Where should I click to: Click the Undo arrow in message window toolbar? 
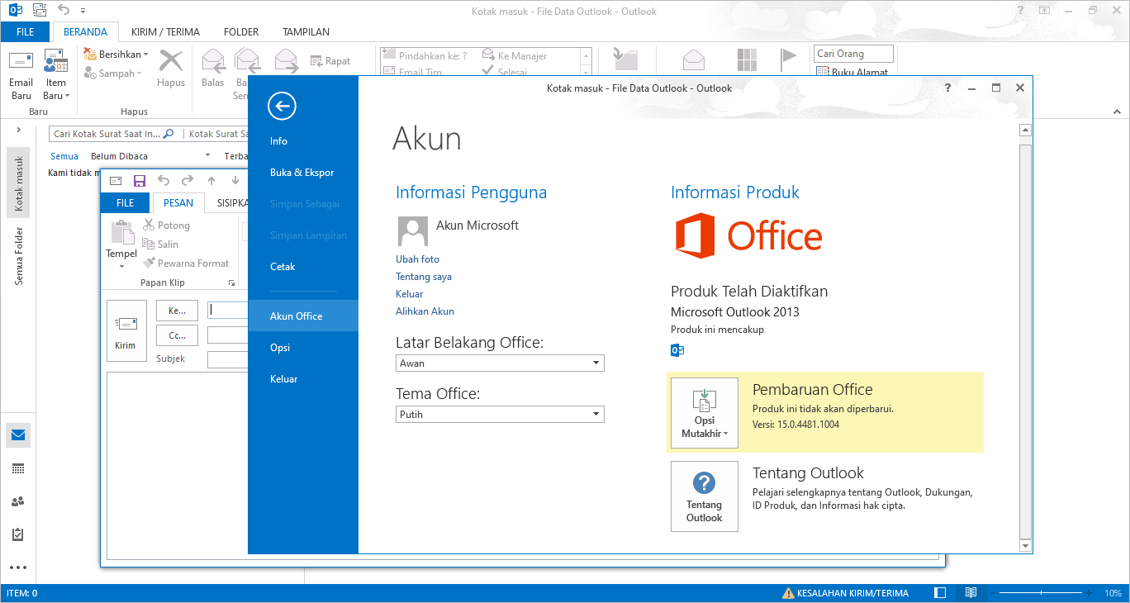tap(164, 181)
